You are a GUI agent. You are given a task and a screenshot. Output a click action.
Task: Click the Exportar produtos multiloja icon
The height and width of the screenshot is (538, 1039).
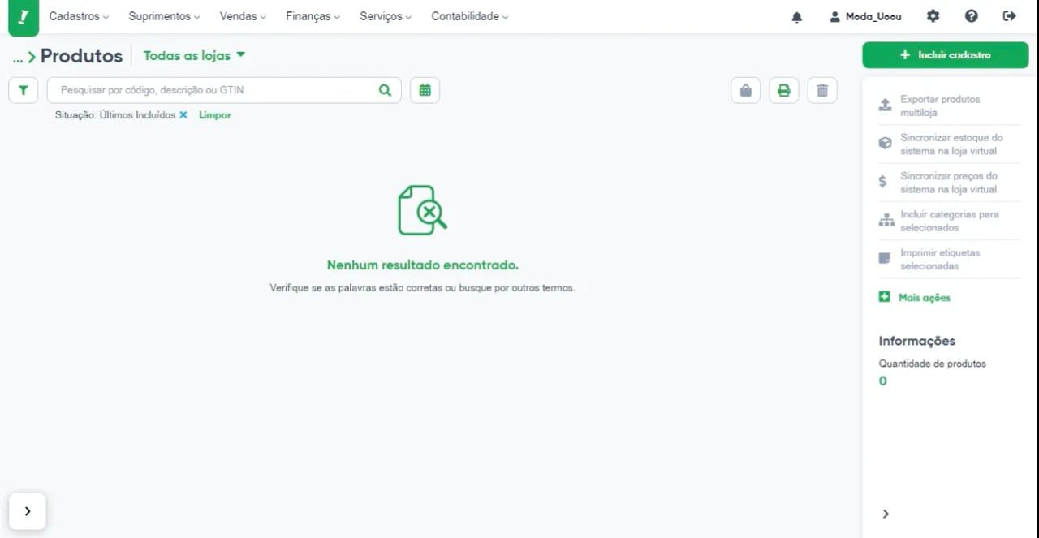pos(883,105)
